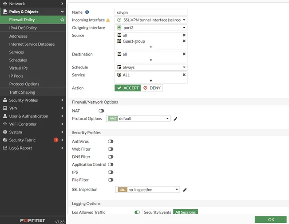Click OK to save policy
The image size is (289, 224).
pos(271,220)
